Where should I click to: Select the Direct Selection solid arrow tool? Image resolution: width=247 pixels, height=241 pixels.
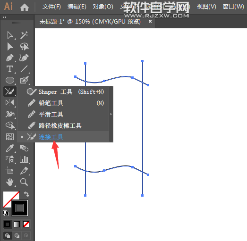click(x=10, y=47)
